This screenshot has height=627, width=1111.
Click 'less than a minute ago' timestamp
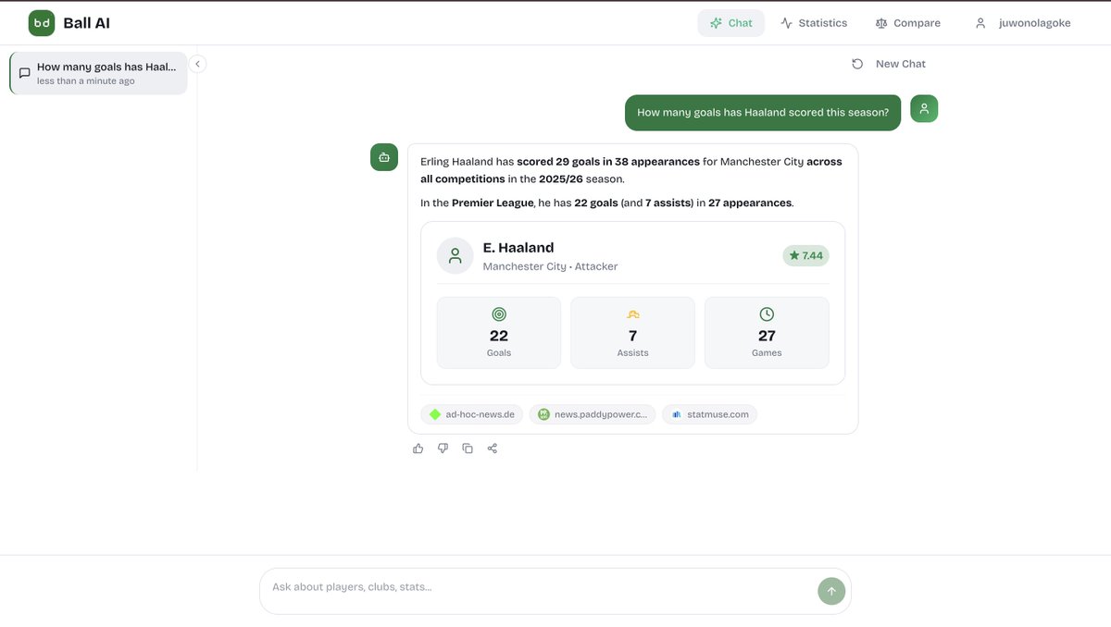coord(86,81)
